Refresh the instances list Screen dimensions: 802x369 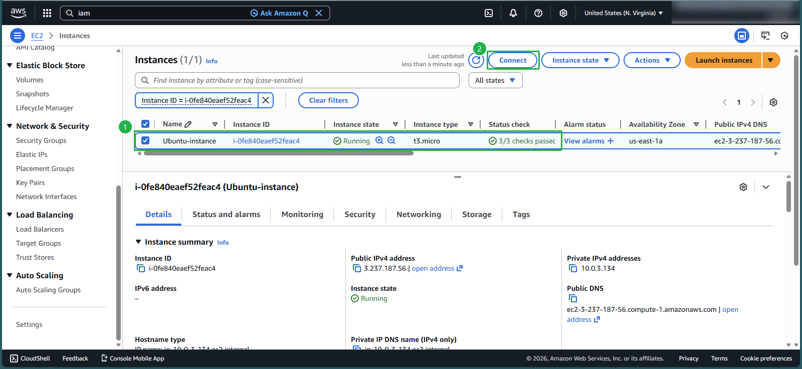tap(476, 60)
